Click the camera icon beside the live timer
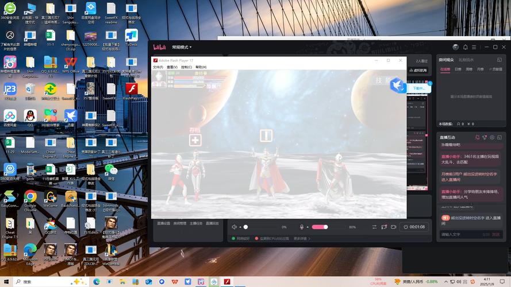Viewport: 511px width, 287px height. coord(394,227)
